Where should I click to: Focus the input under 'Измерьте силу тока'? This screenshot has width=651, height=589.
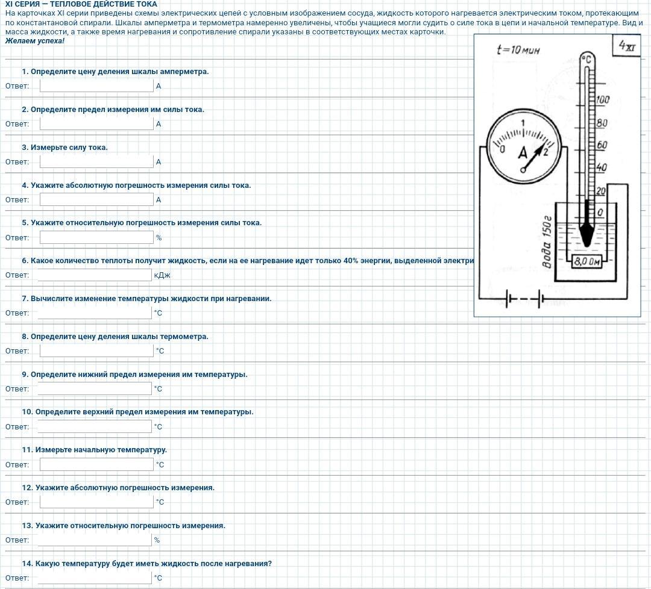(x=96, y=162)
